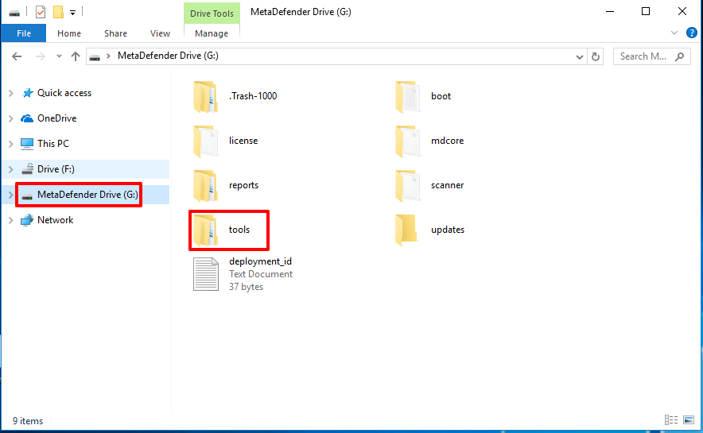
Task: Select the mdcore folder icon
Action: point(407,141)
